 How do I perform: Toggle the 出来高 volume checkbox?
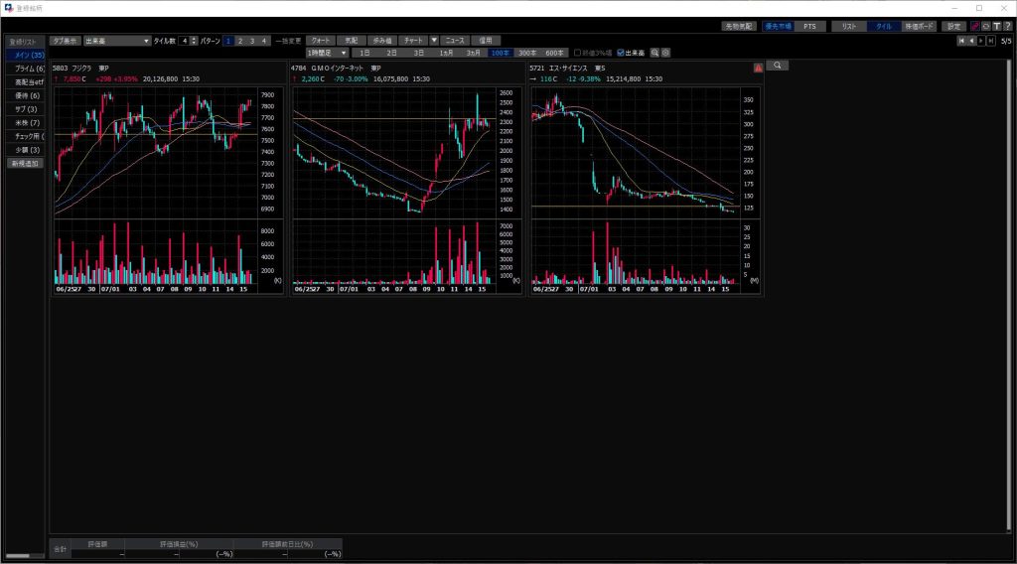tap(622, 53)
